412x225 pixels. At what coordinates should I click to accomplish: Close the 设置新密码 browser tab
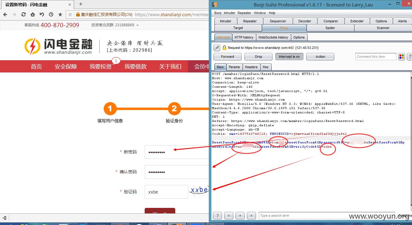tap(69, 5)
